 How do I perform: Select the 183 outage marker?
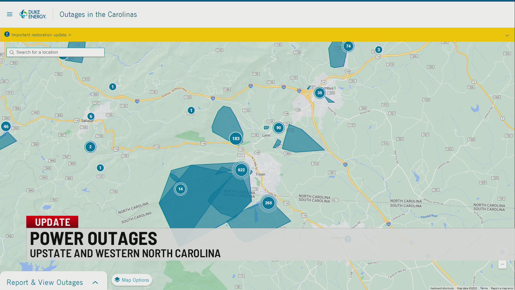(x=236, y=139)
